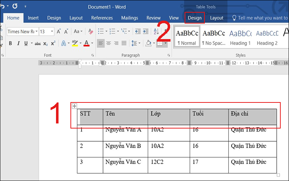Switch to the Insert tab
The image size is (289, 181).
pos(33,18)
